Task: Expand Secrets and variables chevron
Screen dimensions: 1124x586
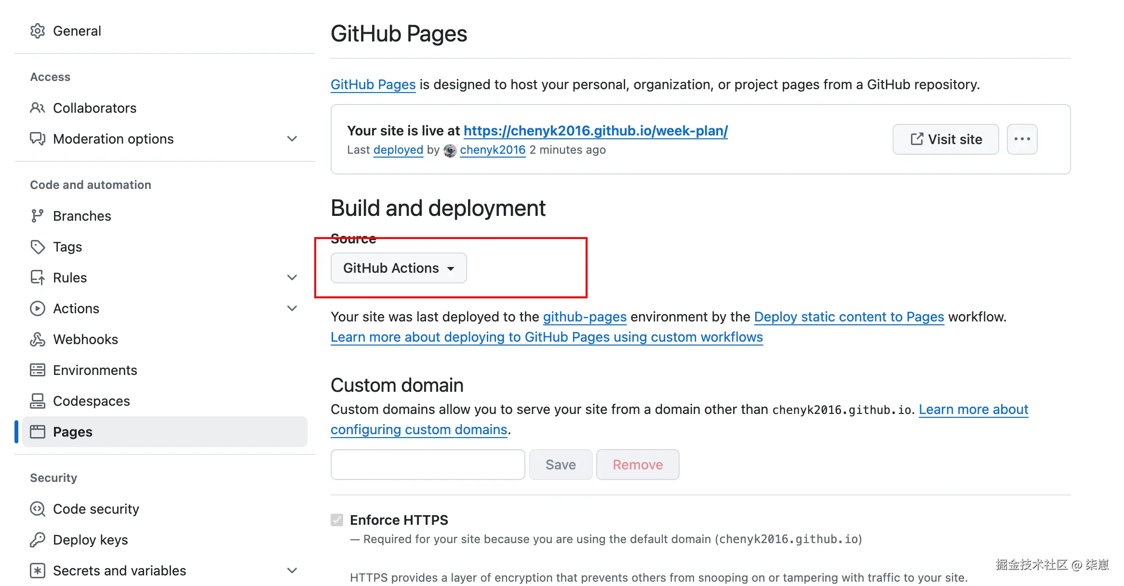Action: pos(292,571)
